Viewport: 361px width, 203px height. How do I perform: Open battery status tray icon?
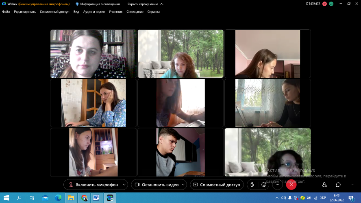tap(309, 198)
